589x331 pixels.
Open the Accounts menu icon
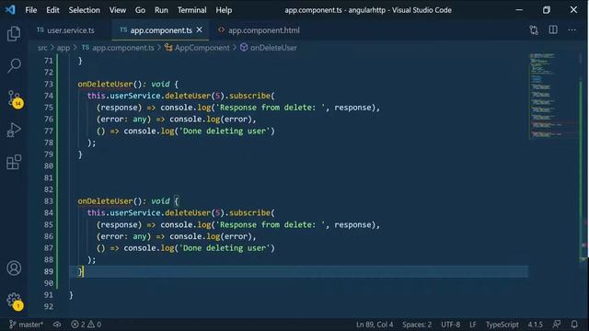click(14, 268)
